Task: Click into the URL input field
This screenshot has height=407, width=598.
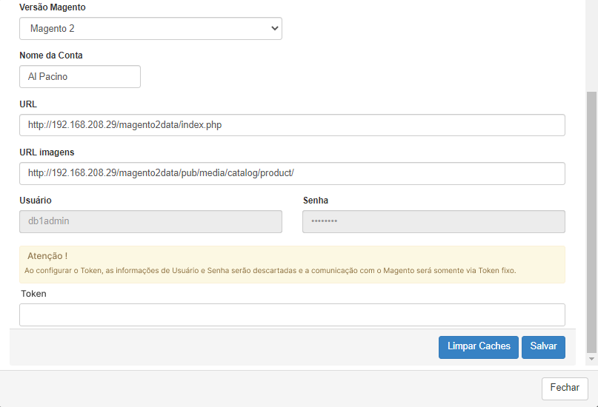Action: coord(292,125)
